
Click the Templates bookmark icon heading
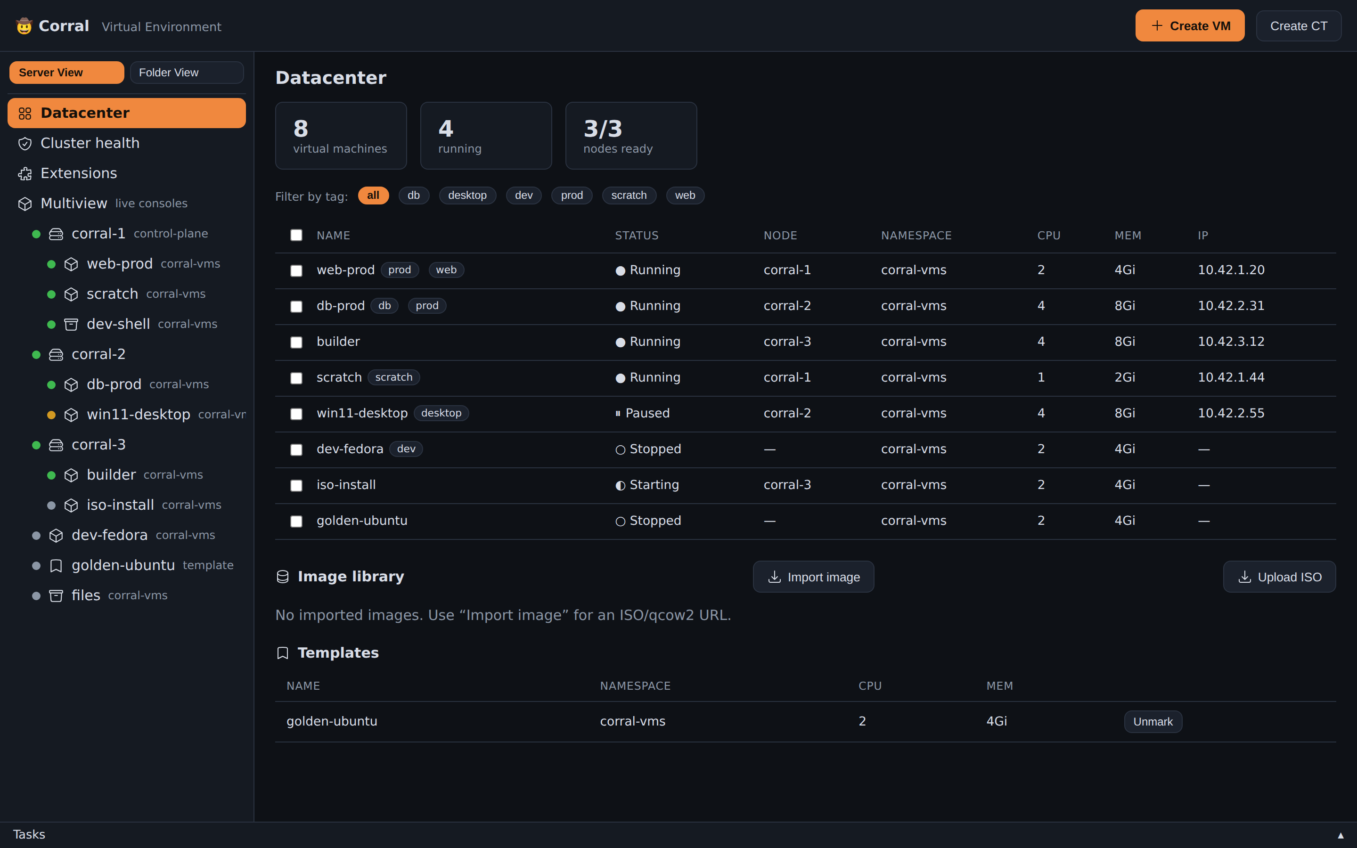tap(283, 653)
